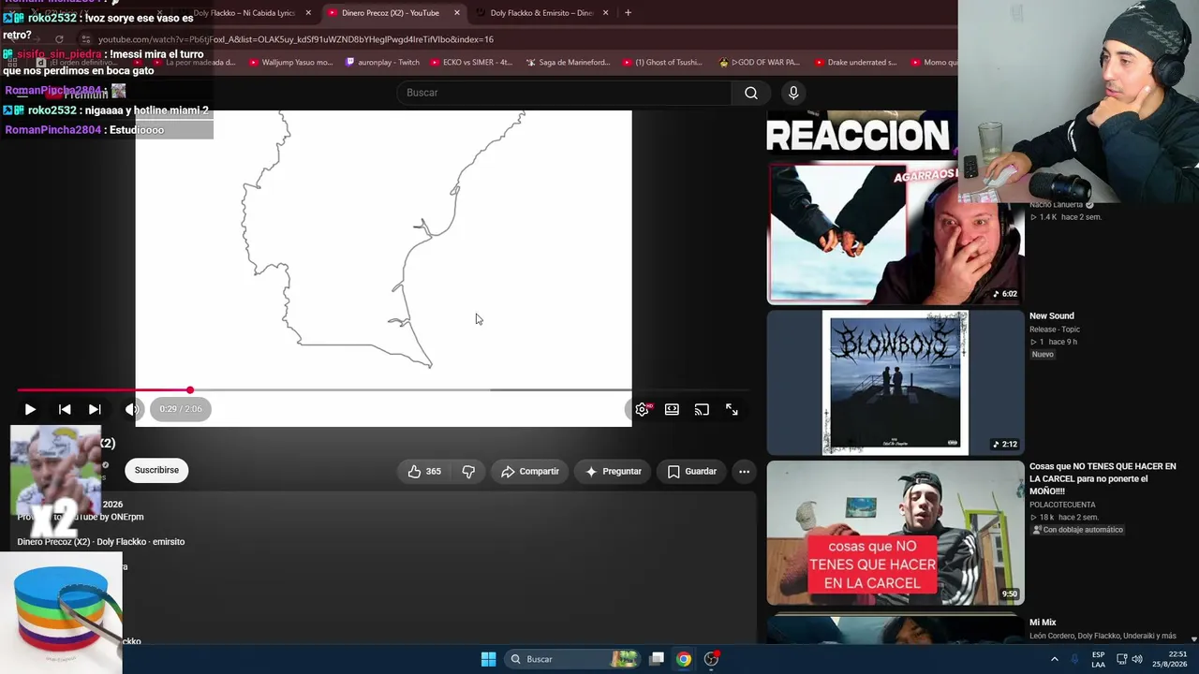Open the ECKO vs SIMER bookmark
Viewport: 1199px width, 674px height.
pyautogui.click(x=472, y=63)
